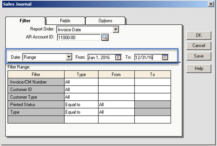Expand the Report Order dropdown
This screenshot has height=146, width=217.
[116, 29]
